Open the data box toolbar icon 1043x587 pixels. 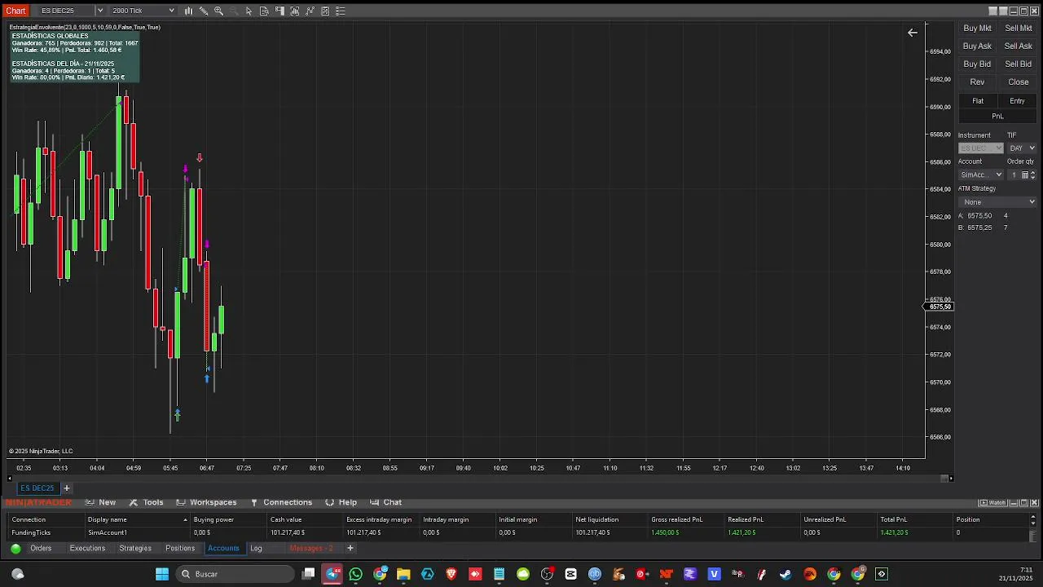pos(264,11)
